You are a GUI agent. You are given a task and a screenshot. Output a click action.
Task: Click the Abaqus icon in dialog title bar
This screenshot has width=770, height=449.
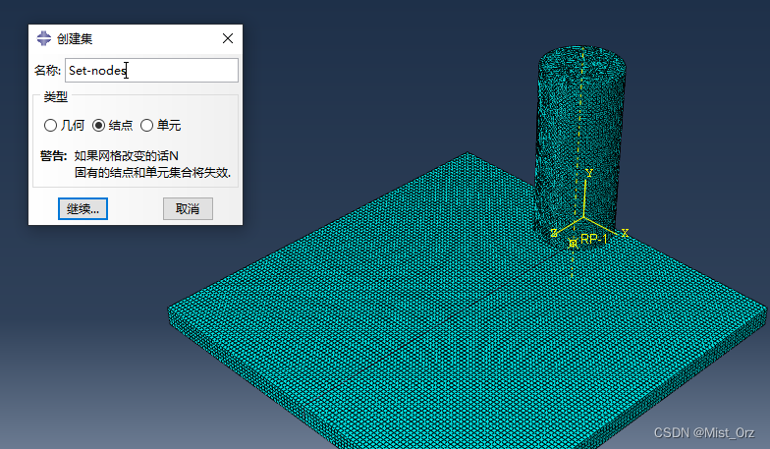43,38
